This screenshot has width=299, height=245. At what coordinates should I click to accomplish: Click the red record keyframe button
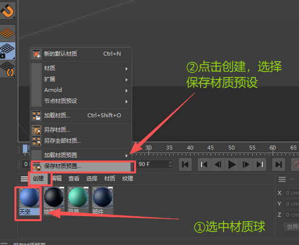click(295, 164)
